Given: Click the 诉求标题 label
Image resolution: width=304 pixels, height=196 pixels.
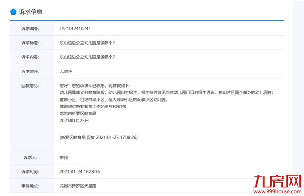Looking at the screenshot, I should click(31, 43).
